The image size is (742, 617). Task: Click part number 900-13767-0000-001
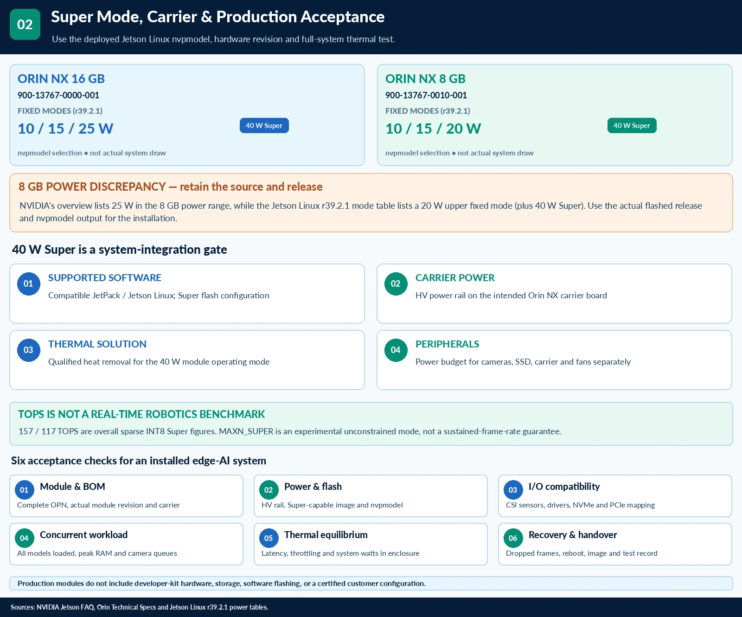(x=58, y=95)
